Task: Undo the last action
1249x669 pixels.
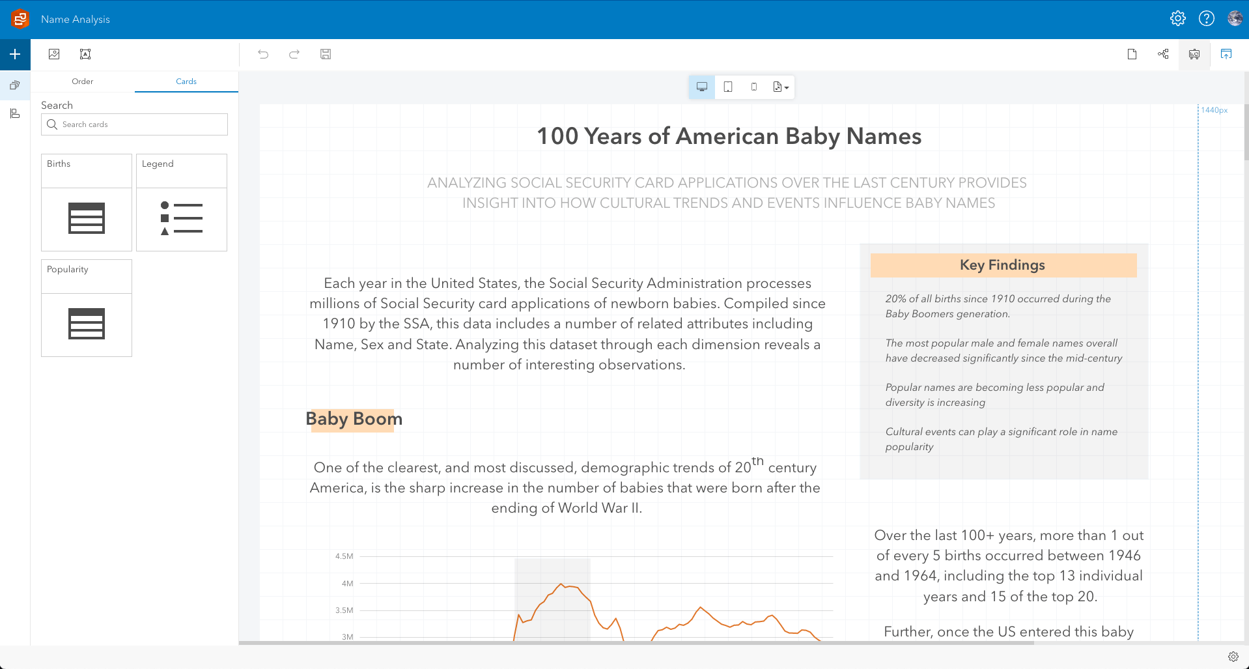Action: click(263, 54)
